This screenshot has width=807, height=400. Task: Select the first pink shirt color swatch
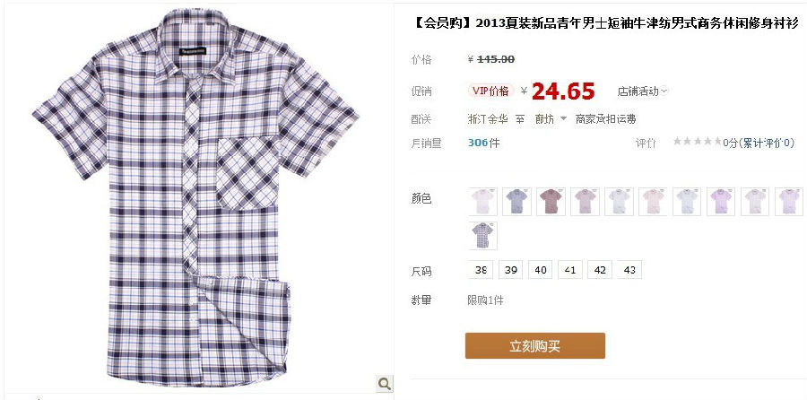coord(482,201)
